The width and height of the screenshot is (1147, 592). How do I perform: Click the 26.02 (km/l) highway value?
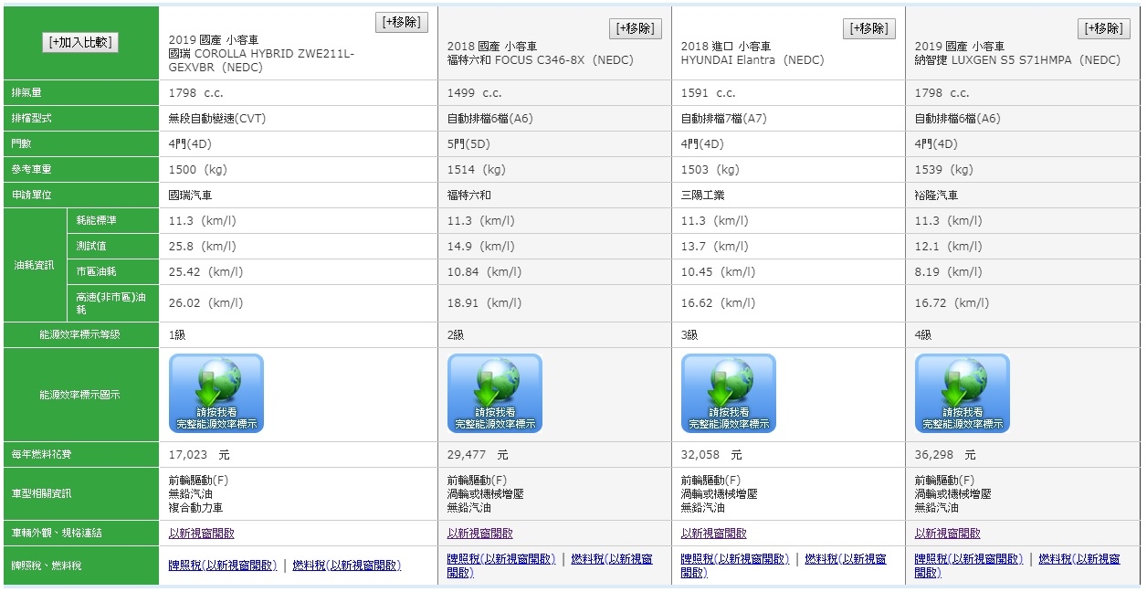point(205,303)
